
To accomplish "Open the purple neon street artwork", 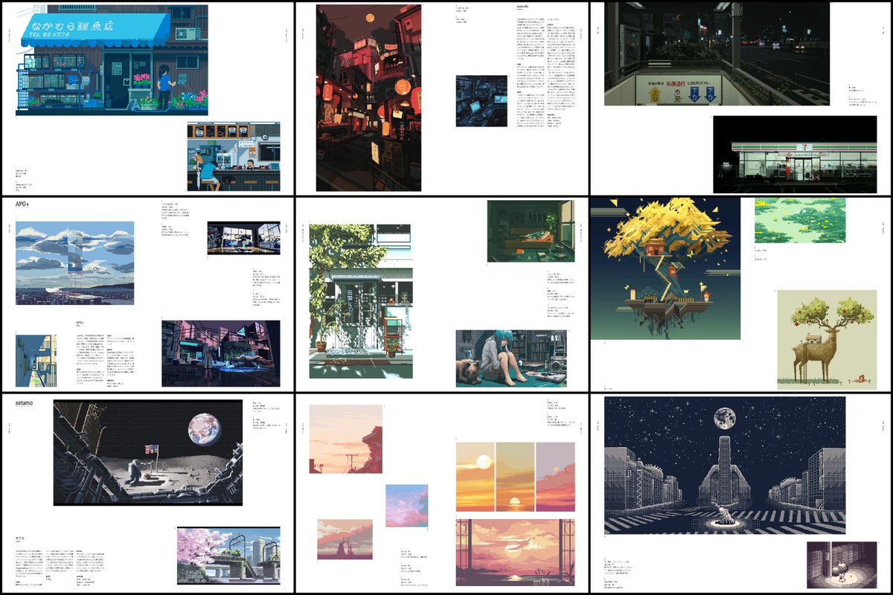I will click(x=221, y=353).
